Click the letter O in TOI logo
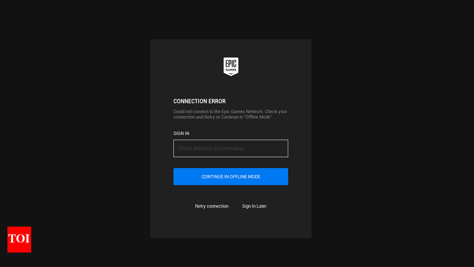 20,238
